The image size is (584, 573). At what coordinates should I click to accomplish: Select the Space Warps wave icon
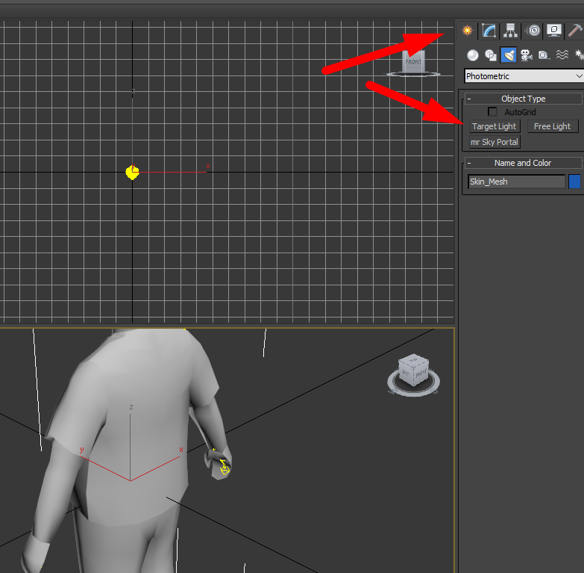[x=562, y=55]
